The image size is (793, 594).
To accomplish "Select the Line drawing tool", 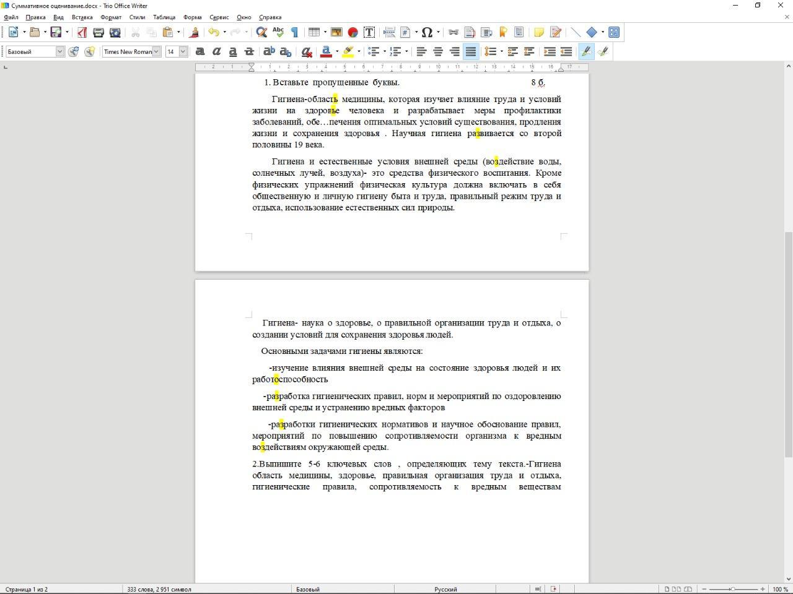I will [576, 32].
